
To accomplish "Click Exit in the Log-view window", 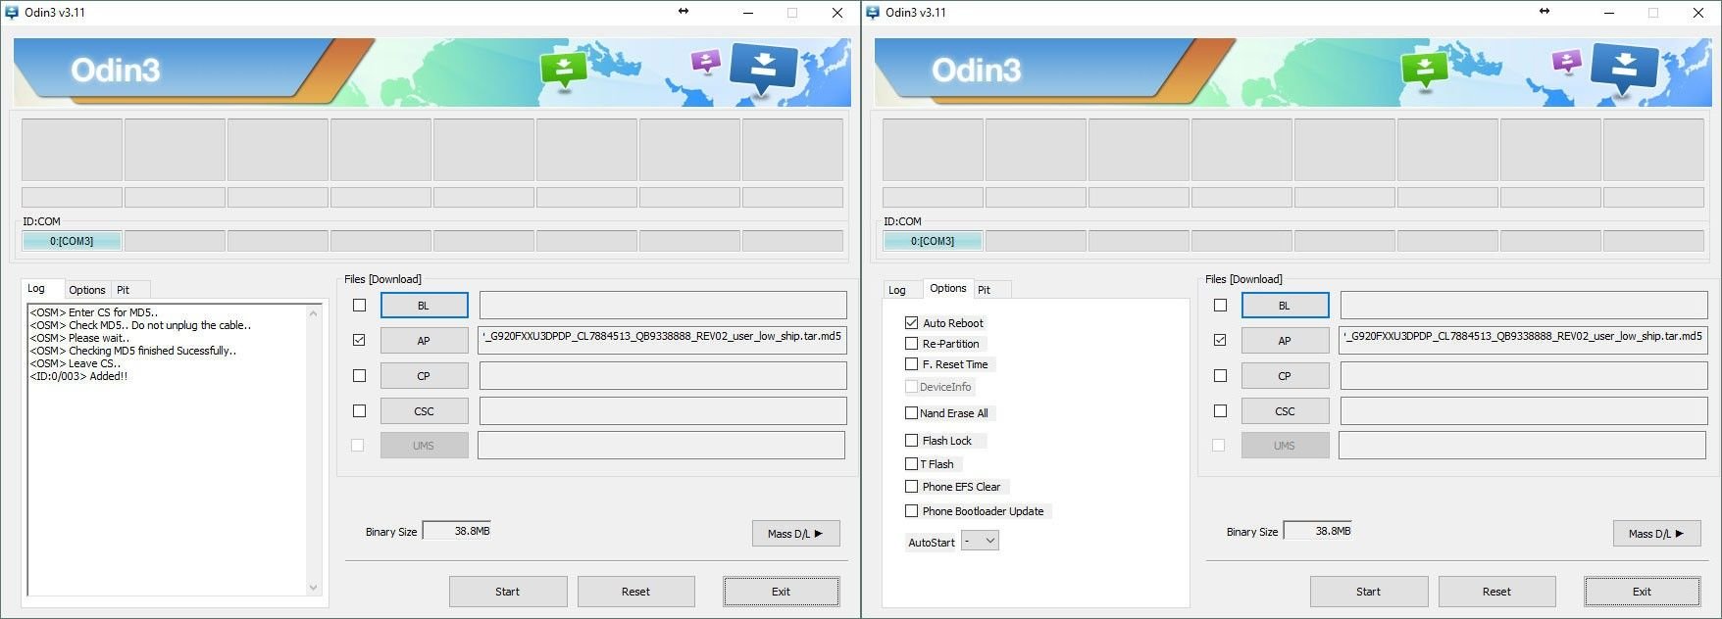I will 782,592.
